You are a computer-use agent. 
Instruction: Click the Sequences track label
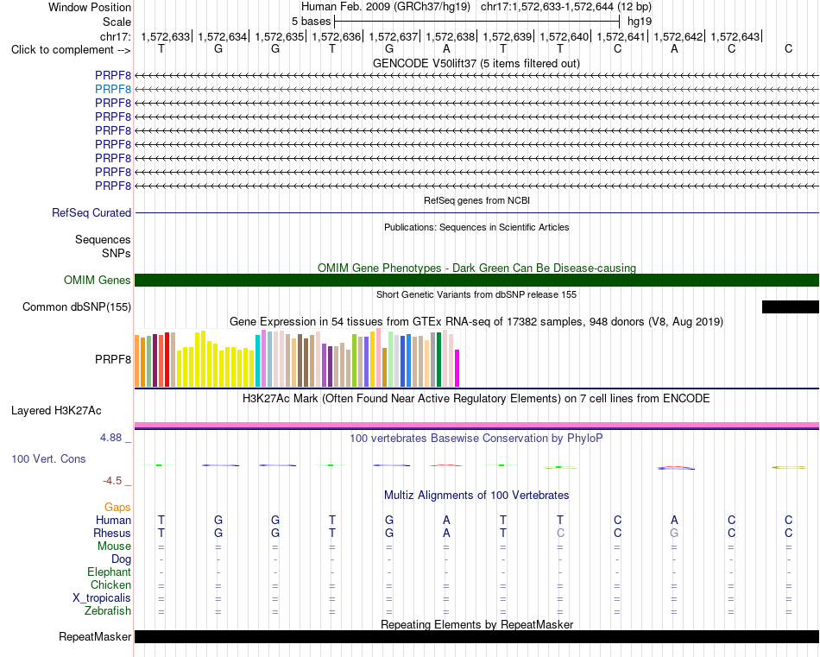click(x=103, y=239)
